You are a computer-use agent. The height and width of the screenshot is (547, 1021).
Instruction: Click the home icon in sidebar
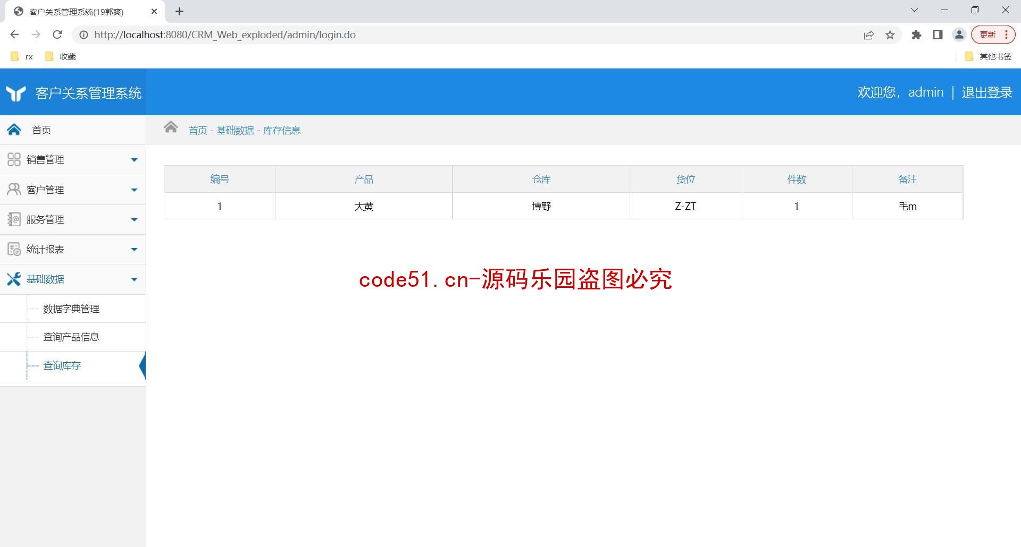pos(14,130)
